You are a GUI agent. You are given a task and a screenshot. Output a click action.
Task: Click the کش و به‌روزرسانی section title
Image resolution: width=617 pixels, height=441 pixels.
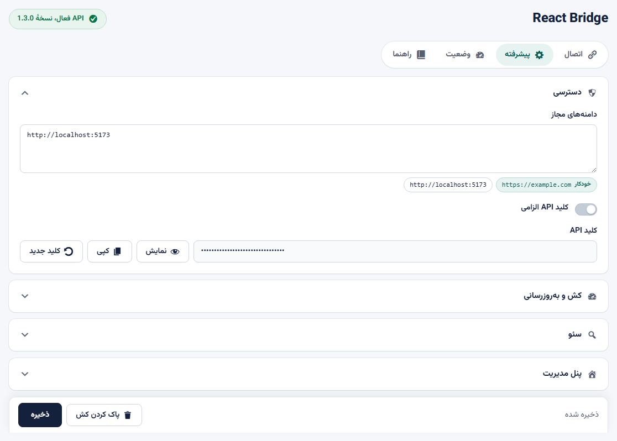[552, 296]
